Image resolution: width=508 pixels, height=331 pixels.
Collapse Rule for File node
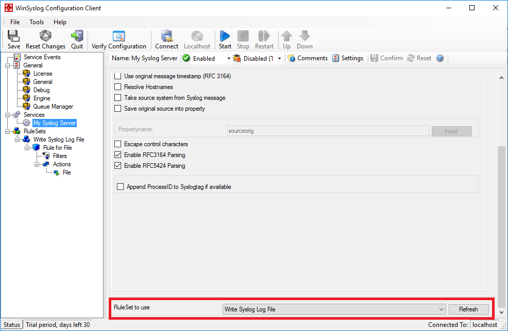coord(27,148)
